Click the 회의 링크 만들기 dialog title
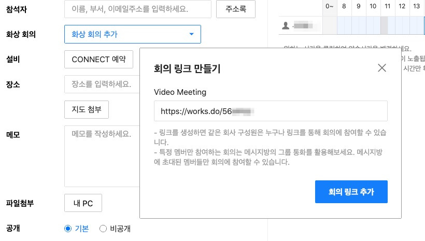 click(x=187, y=68)
